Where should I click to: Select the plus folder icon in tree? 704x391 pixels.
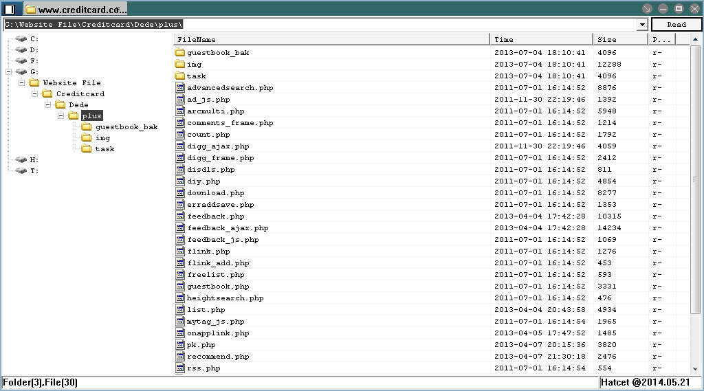point(73,116)
